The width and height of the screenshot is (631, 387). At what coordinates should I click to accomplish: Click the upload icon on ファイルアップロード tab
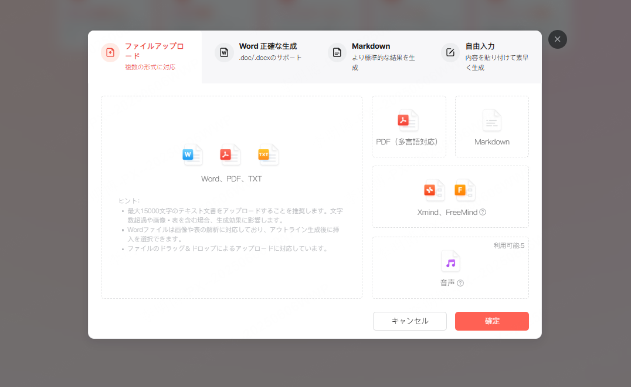pyautogui.click(x=110, y=52)
